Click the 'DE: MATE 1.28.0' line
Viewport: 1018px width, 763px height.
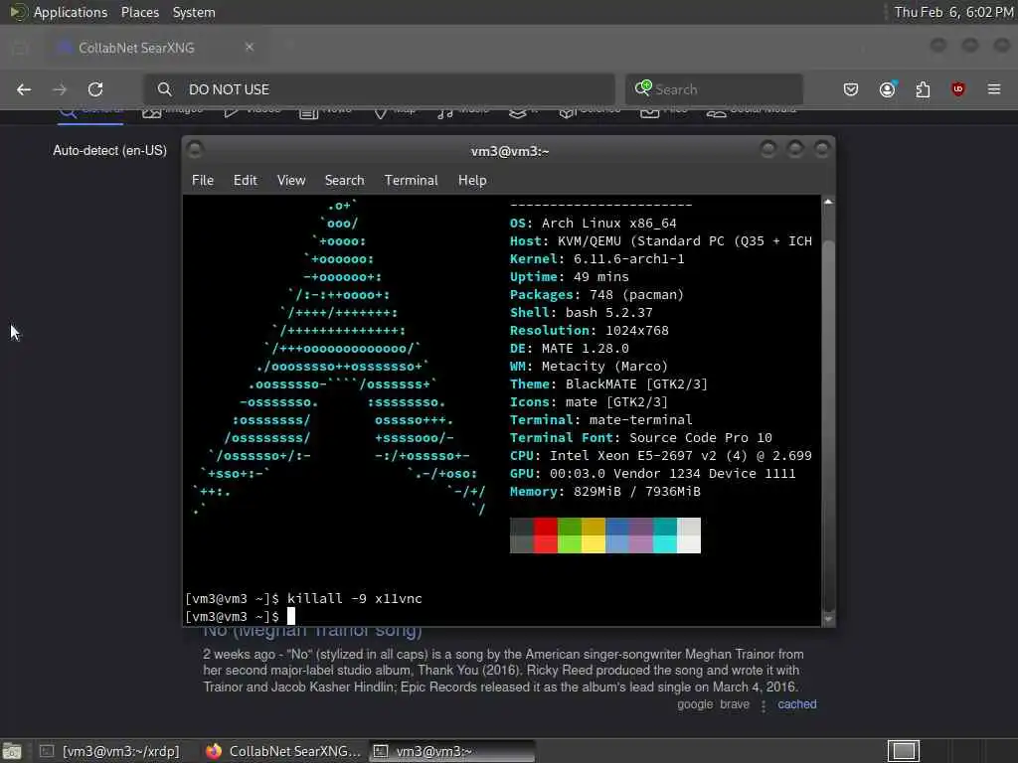(x=570, y=349)
